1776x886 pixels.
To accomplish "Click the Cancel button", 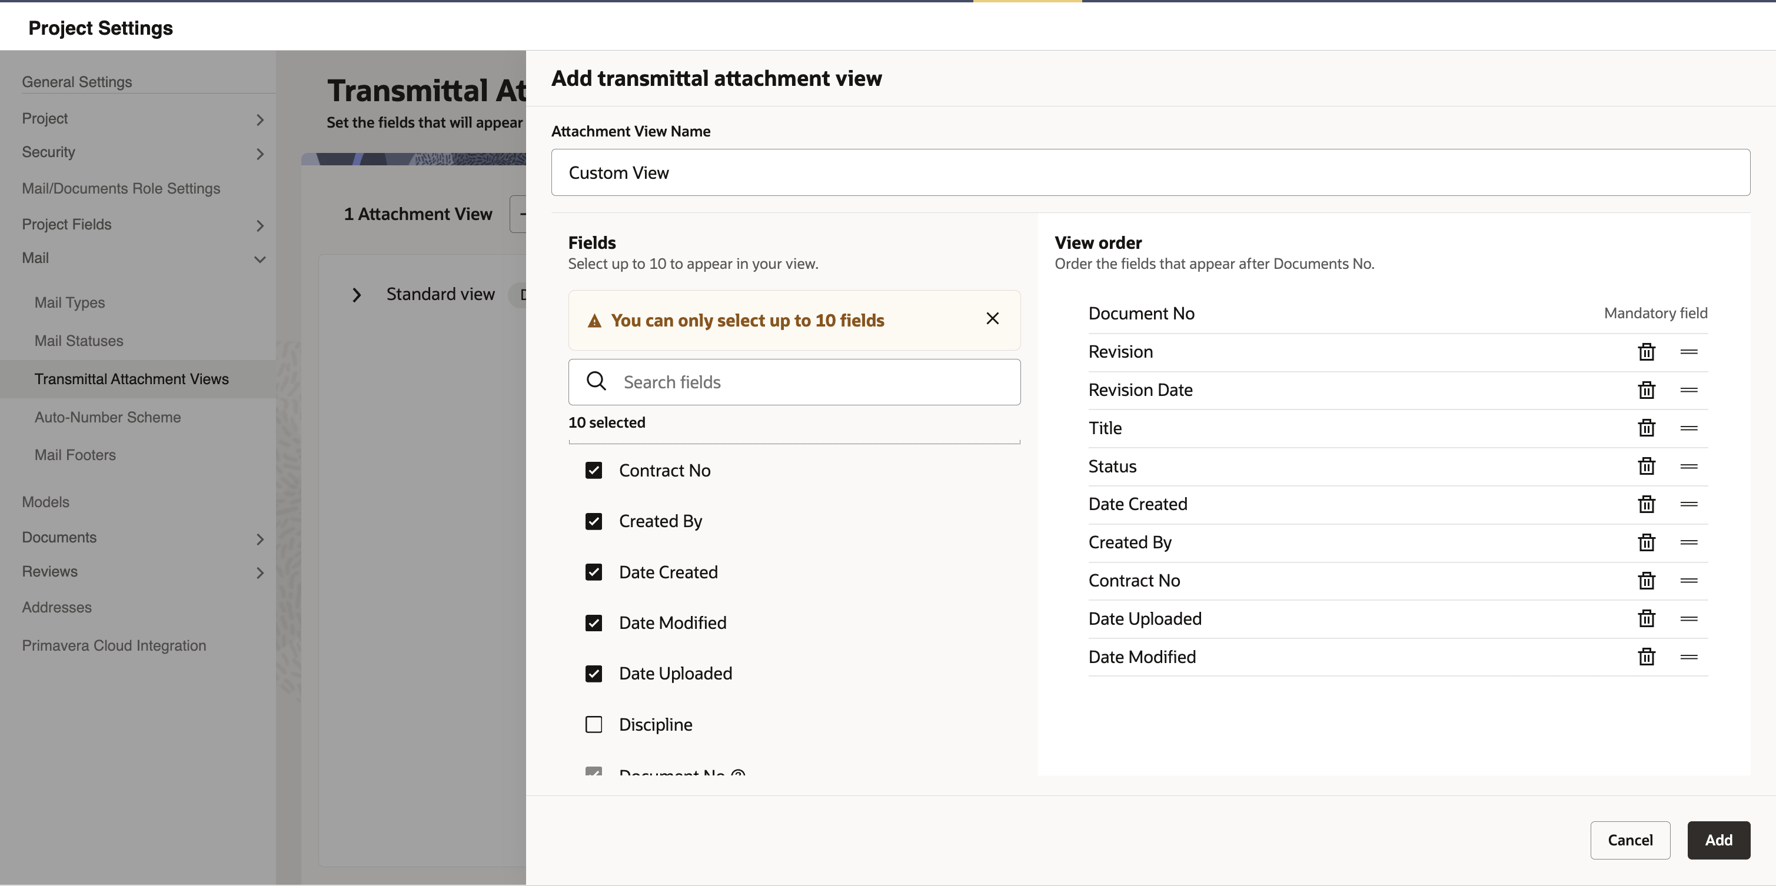I will (1630, 840).
